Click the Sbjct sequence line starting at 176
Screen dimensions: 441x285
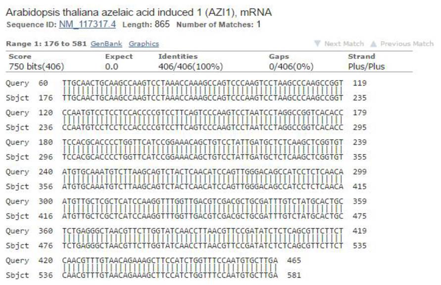click(x=202, y=98)
